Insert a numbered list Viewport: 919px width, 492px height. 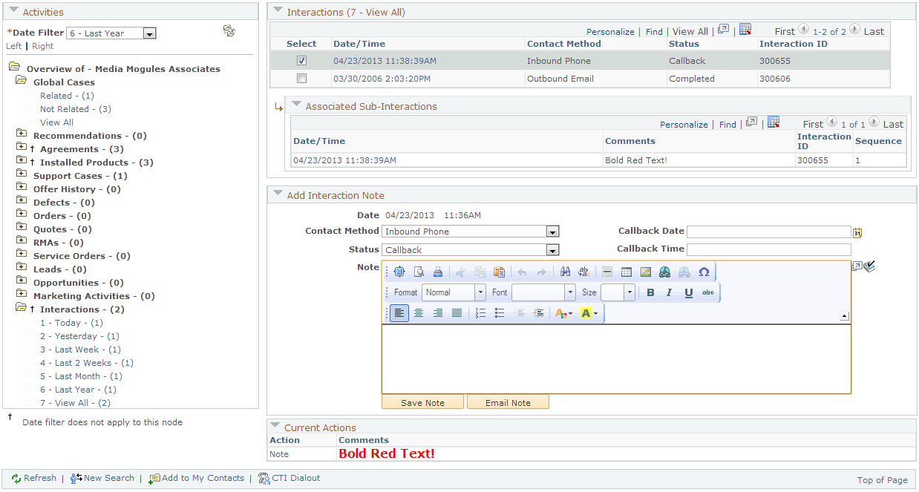[480, 313]
